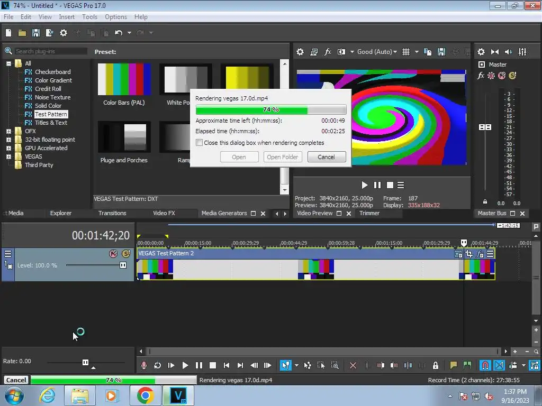This screenshot has width=542, height=406.
Task: Cancel the render in the dialog
Action: coord(326,157)
